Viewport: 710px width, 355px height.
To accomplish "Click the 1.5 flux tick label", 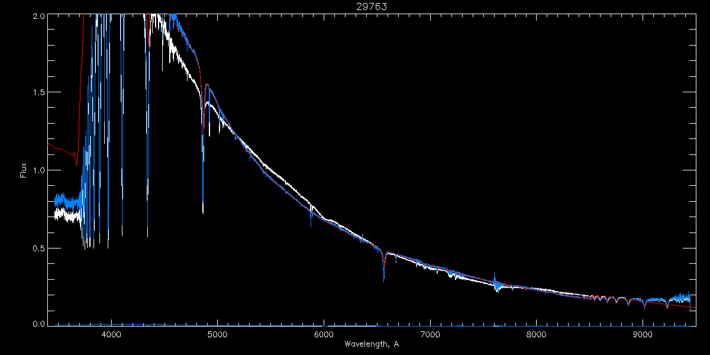I will pos(37,93).
